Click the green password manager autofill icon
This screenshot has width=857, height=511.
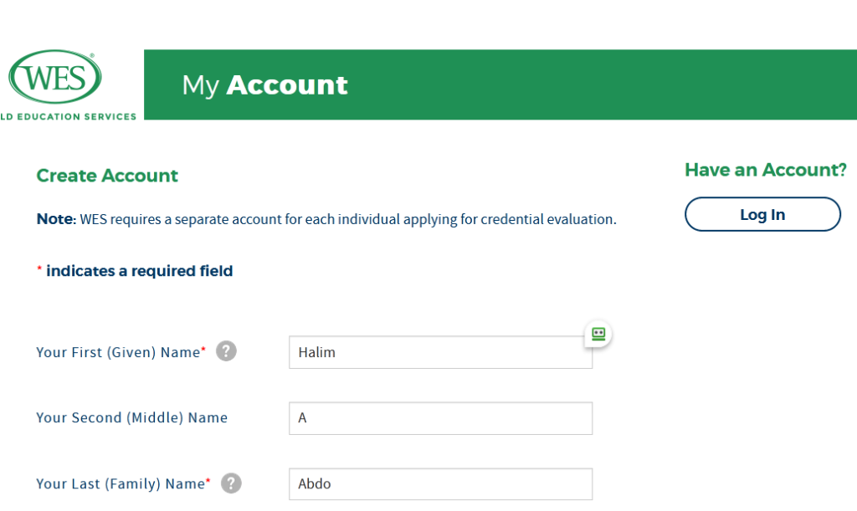click(598, 334)
